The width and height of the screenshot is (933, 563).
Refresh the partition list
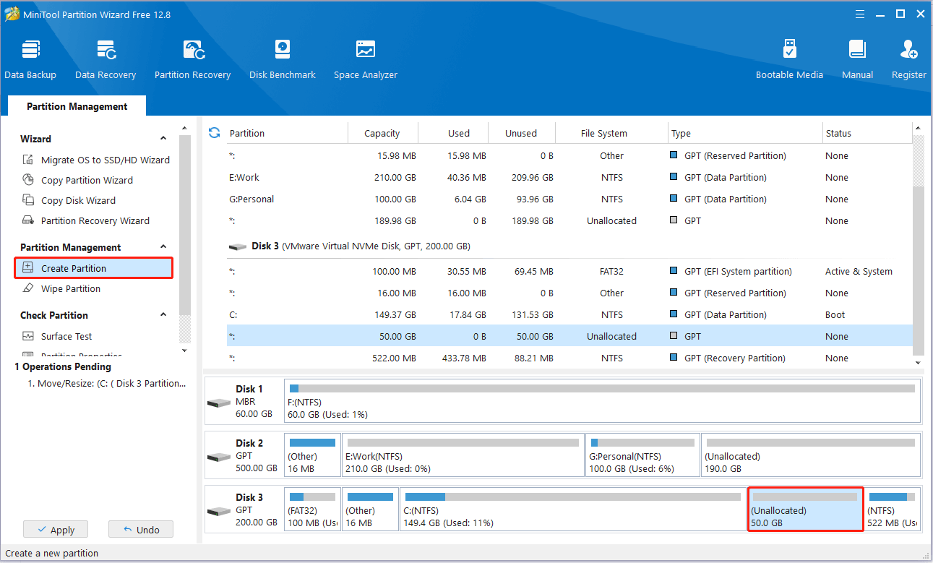pyautogui.click(x=214, y=133)
